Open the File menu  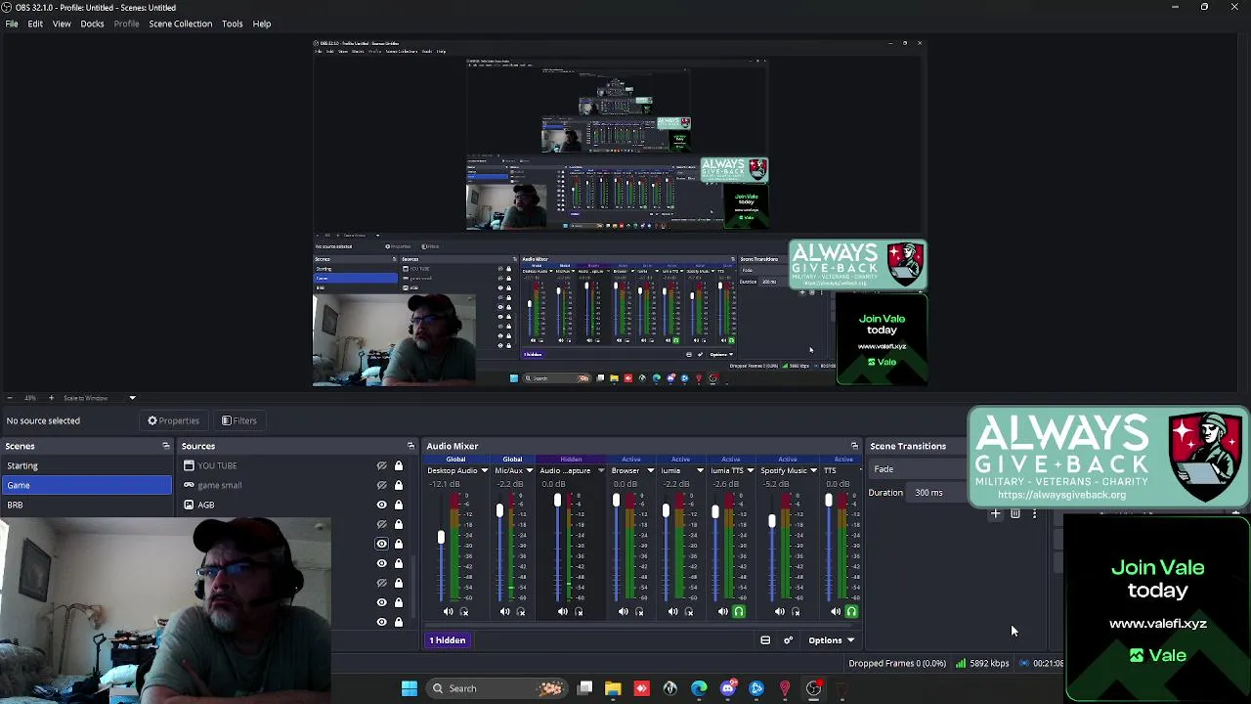click(12, 23)
